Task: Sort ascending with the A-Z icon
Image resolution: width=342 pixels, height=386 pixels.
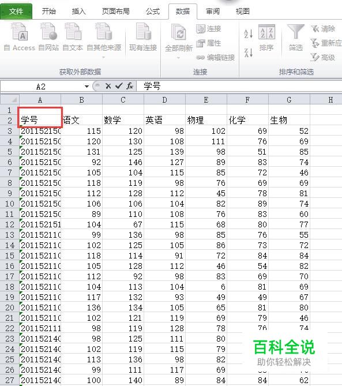Action: tap(248, 33)
